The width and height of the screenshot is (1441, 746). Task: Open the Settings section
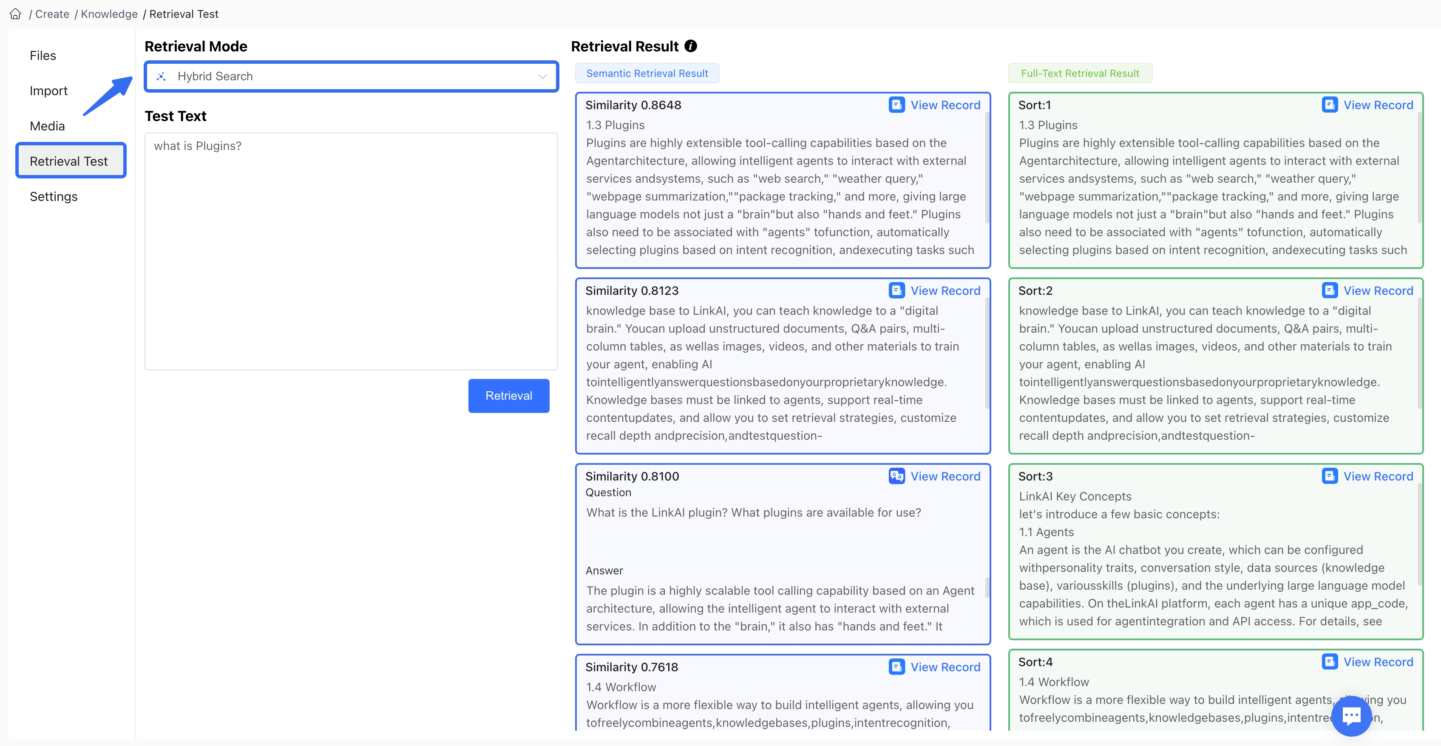[54, 196]
